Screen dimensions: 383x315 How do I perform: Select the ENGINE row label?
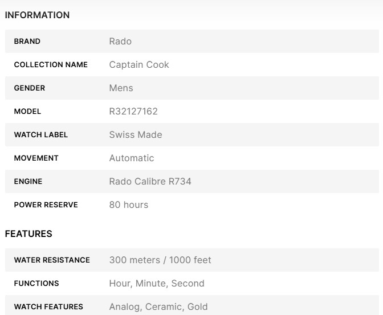[x=28, y=182]
